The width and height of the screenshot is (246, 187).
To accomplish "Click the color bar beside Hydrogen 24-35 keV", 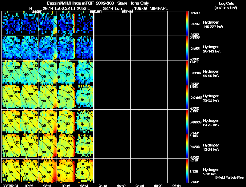I will click(187, 122).
